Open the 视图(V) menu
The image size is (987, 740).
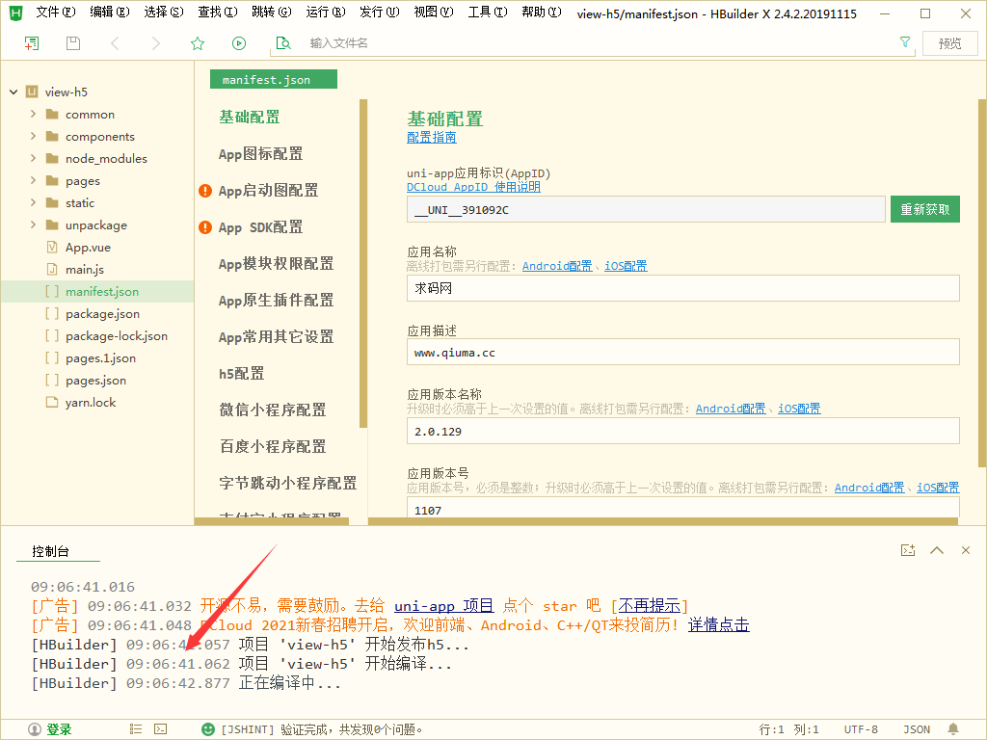434,13
